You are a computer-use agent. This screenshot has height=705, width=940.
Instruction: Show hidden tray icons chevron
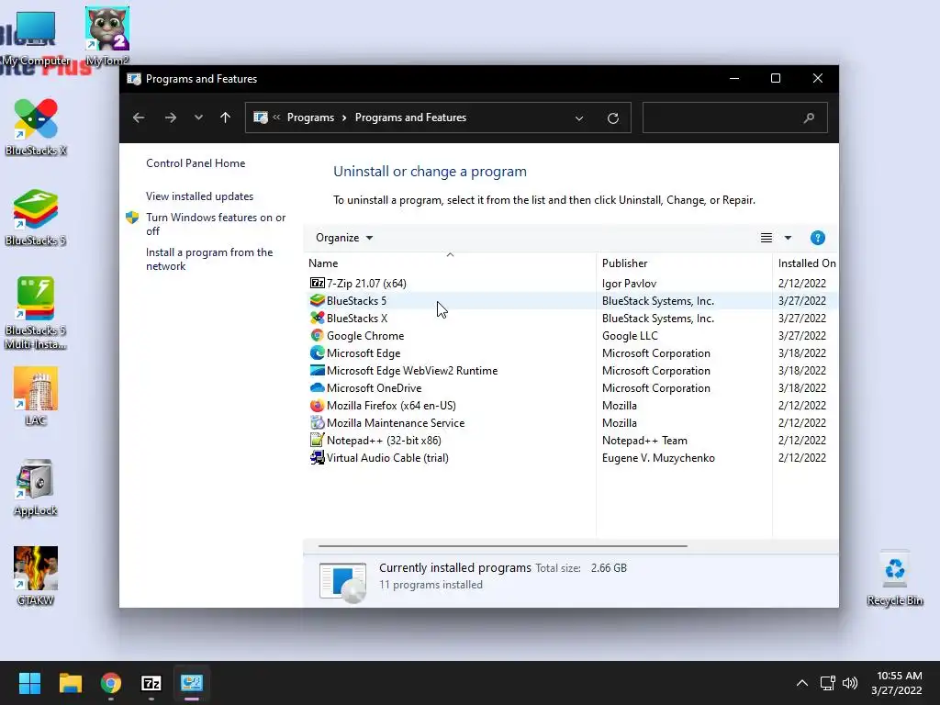click(802, 683)
